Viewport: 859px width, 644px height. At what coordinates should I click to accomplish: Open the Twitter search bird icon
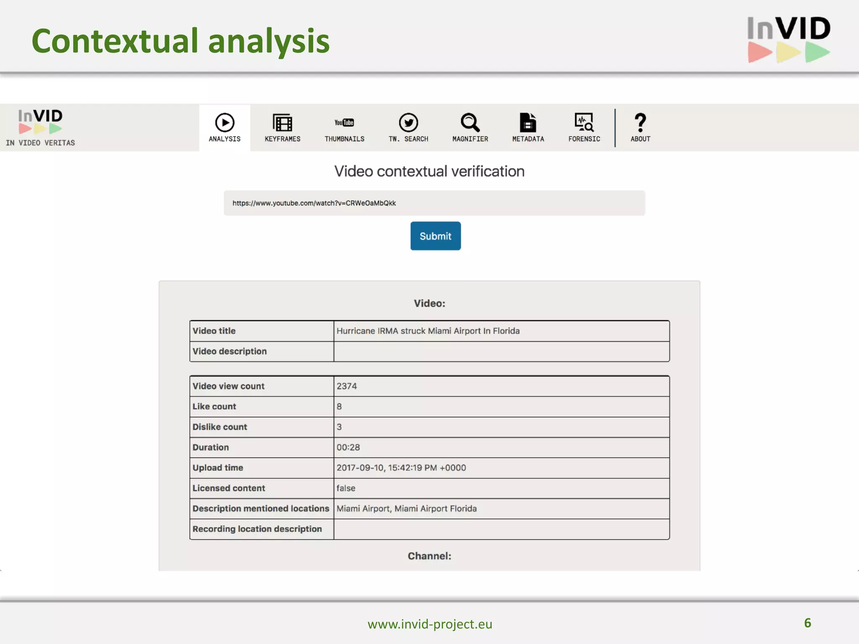409,122
